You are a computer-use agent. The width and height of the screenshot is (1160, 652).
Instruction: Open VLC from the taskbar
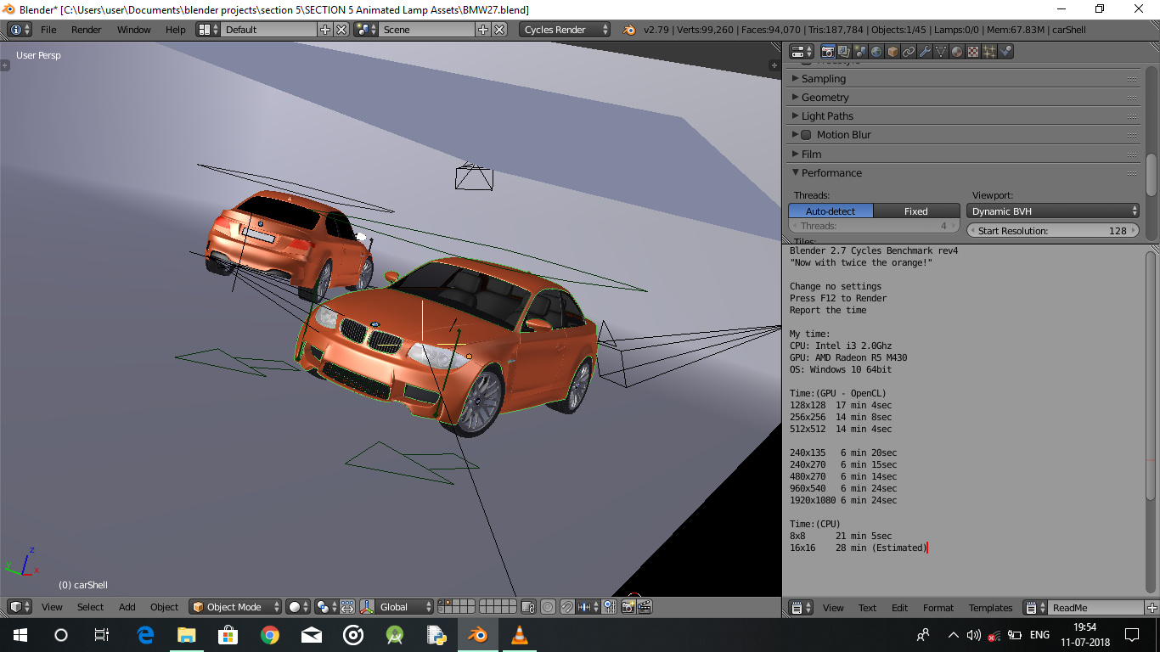pos(519,634)
